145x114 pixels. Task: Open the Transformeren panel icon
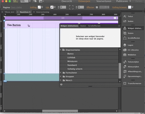125,83
